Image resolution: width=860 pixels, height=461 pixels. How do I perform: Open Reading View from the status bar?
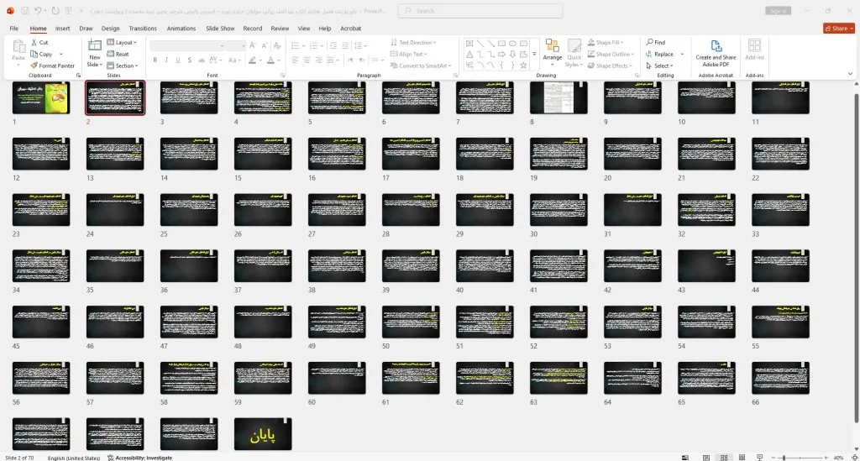click(x=742, y=457)
